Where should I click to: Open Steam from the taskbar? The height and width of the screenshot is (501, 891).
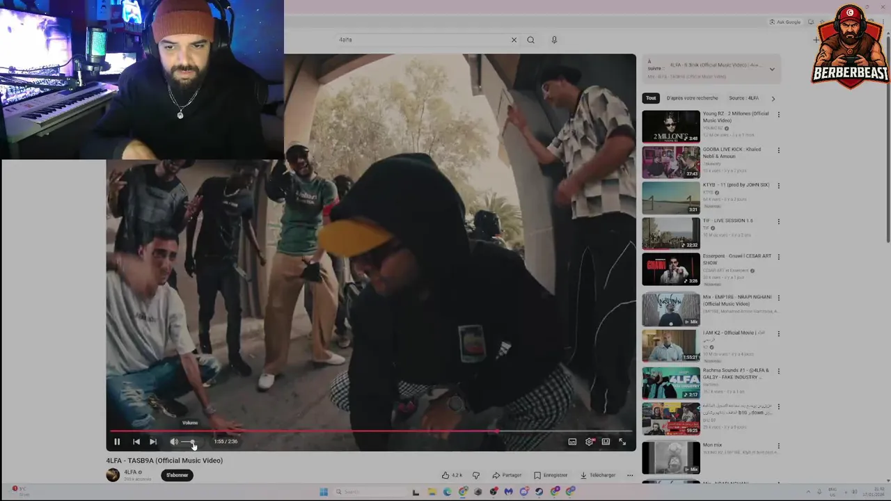pyautogui.click(x=539, y=492)
